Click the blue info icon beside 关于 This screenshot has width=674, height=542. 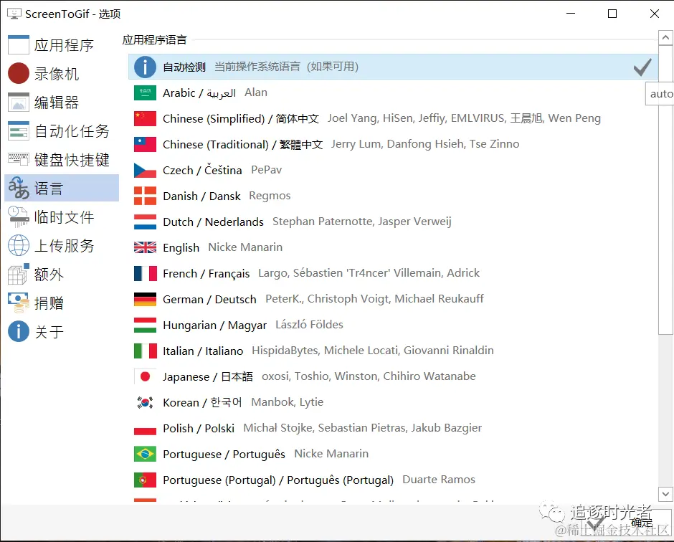click(19, 331)
